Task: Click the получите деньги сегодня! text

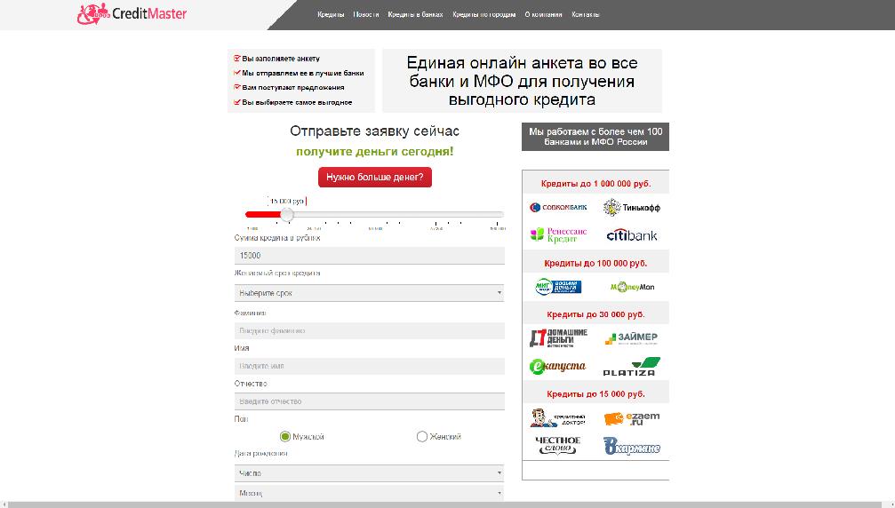Action: pos(374,152)
